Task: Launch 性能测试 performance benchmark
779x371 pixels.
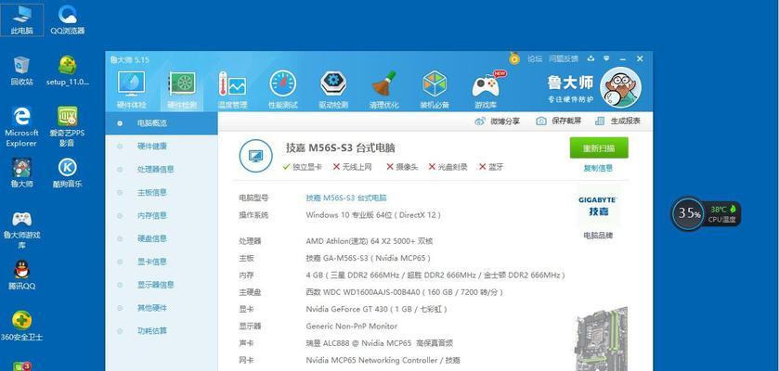Action: pyautogui.click(x=282, y=90)
